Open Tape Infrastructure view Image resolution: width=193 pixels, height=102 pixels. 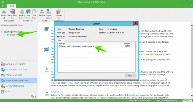[15, 86]
